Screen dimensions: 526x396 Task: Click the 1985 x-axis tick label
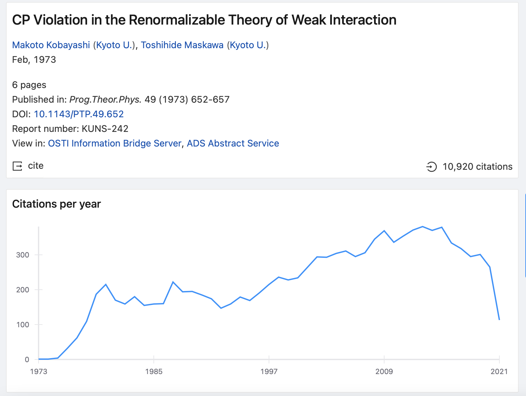click(154, 371)
